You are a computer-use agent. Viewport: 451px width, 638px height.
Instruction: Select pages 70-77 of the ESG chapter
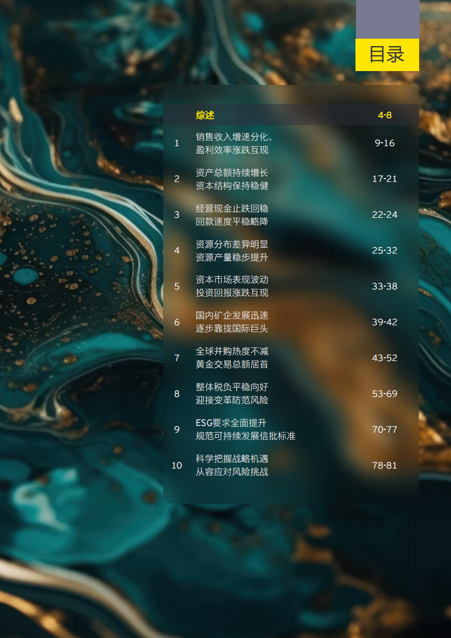[384, 429]
